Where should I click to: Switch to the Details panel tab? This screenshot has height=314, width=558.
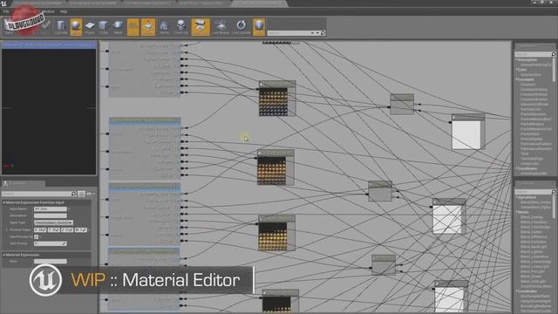(x=24, y=184)
